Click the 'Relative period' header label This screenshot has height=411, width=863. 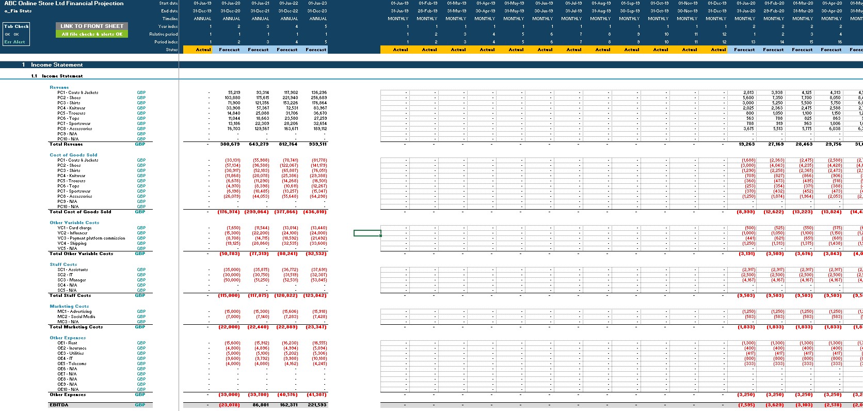(164, 34)
